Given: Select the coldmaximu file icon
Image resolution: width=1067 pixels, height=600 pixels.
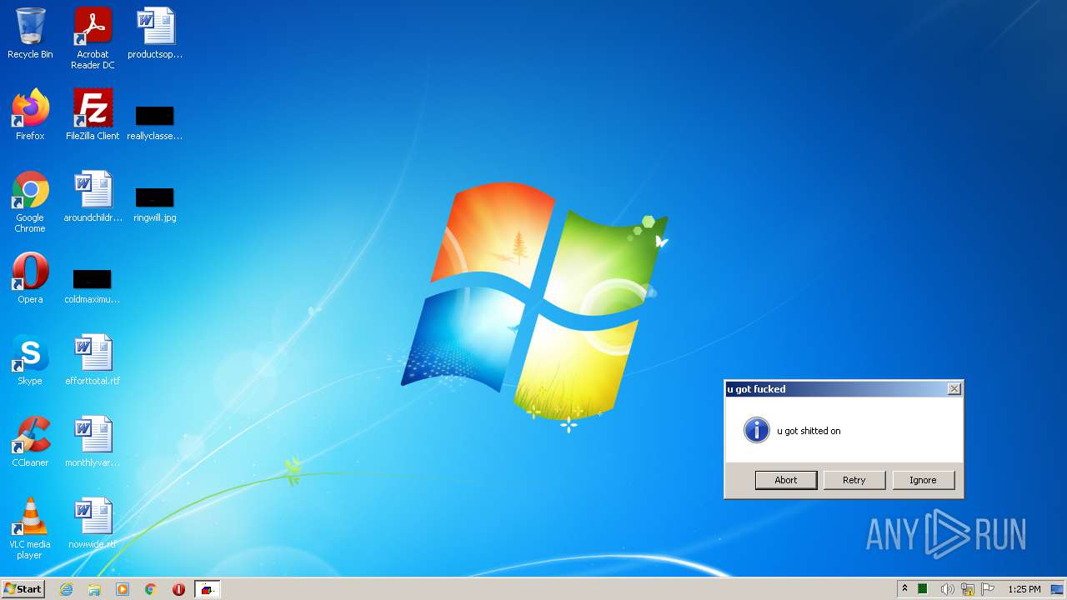Looking at the screenshot, I should [x=93, y=287].
